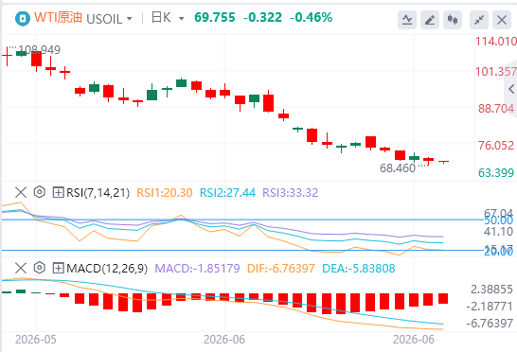The height and width of the screenshot is (352, 517).
Task: Remove the MACD indicator panel
Action: click(21, 268)
